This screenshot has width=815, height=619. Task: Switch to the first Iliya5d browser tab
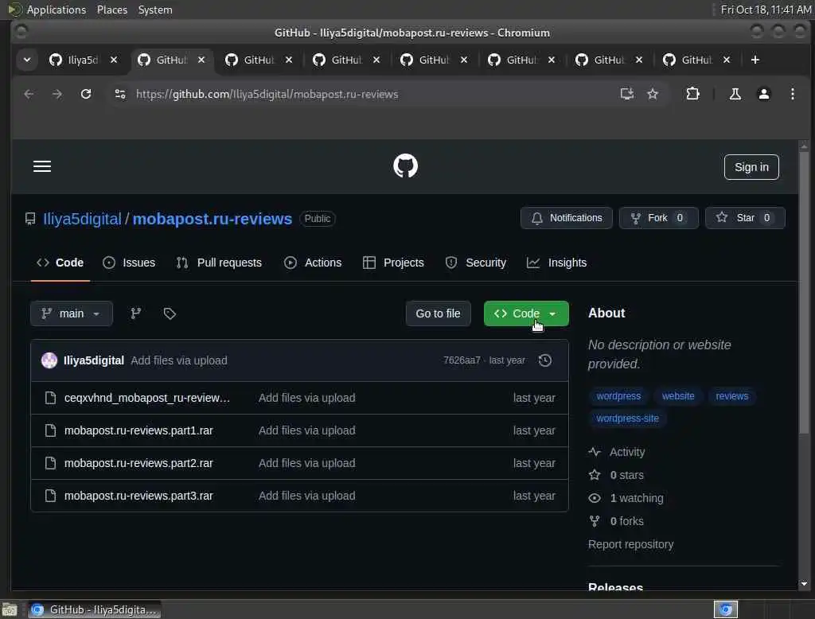click(83, 60)
